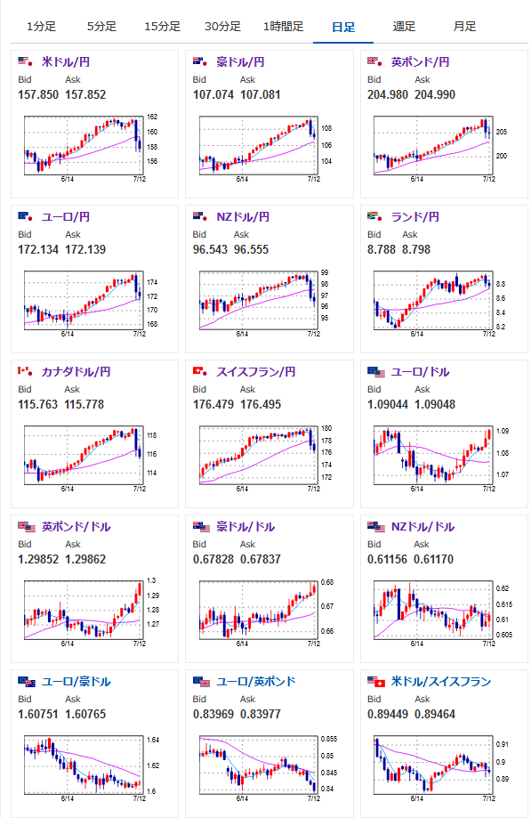Select the 1時間足 tab
This screenshot has height=818, width=531.
(x=283, y=27)
